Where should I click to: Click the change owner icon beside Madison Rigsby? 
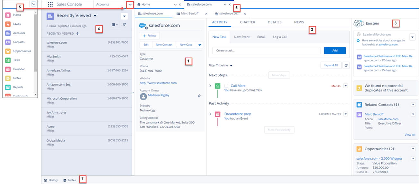(x=199, y=96)
